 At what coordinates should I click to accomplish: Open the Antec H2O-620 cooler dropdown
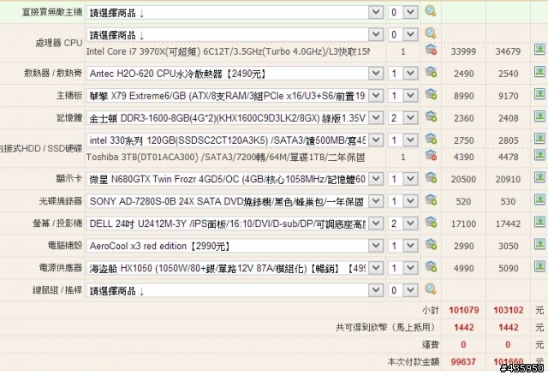235,74
